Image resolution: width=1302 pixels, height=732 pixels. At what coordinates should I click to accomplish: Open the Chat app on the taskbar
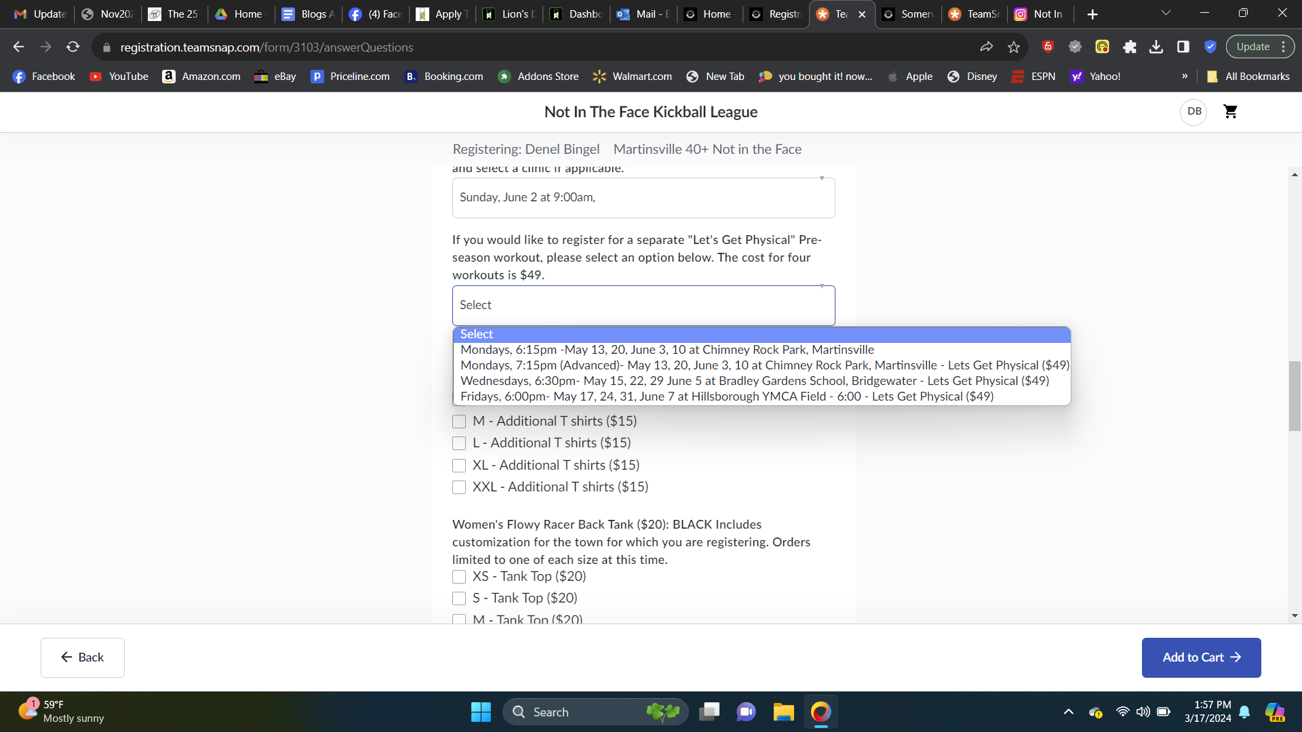(746, 712)
